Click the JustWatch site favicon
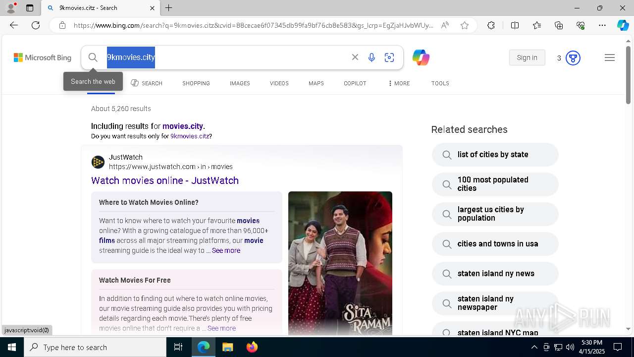634x357 pixels. (x=98, y=162)
